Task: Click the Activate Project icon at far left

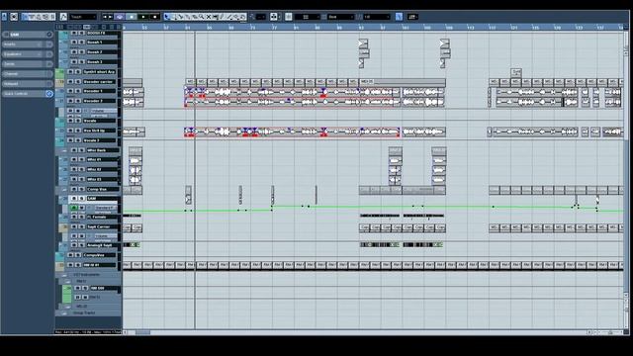Action: click(4, 17)
